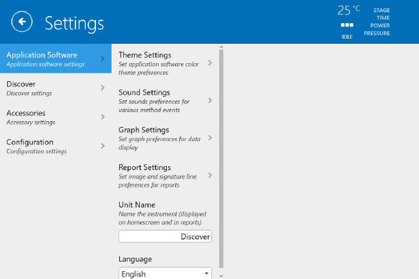The image size is (419, 279).
Task: Click the Report Settings chevron arrow
Action: point(210,175)
